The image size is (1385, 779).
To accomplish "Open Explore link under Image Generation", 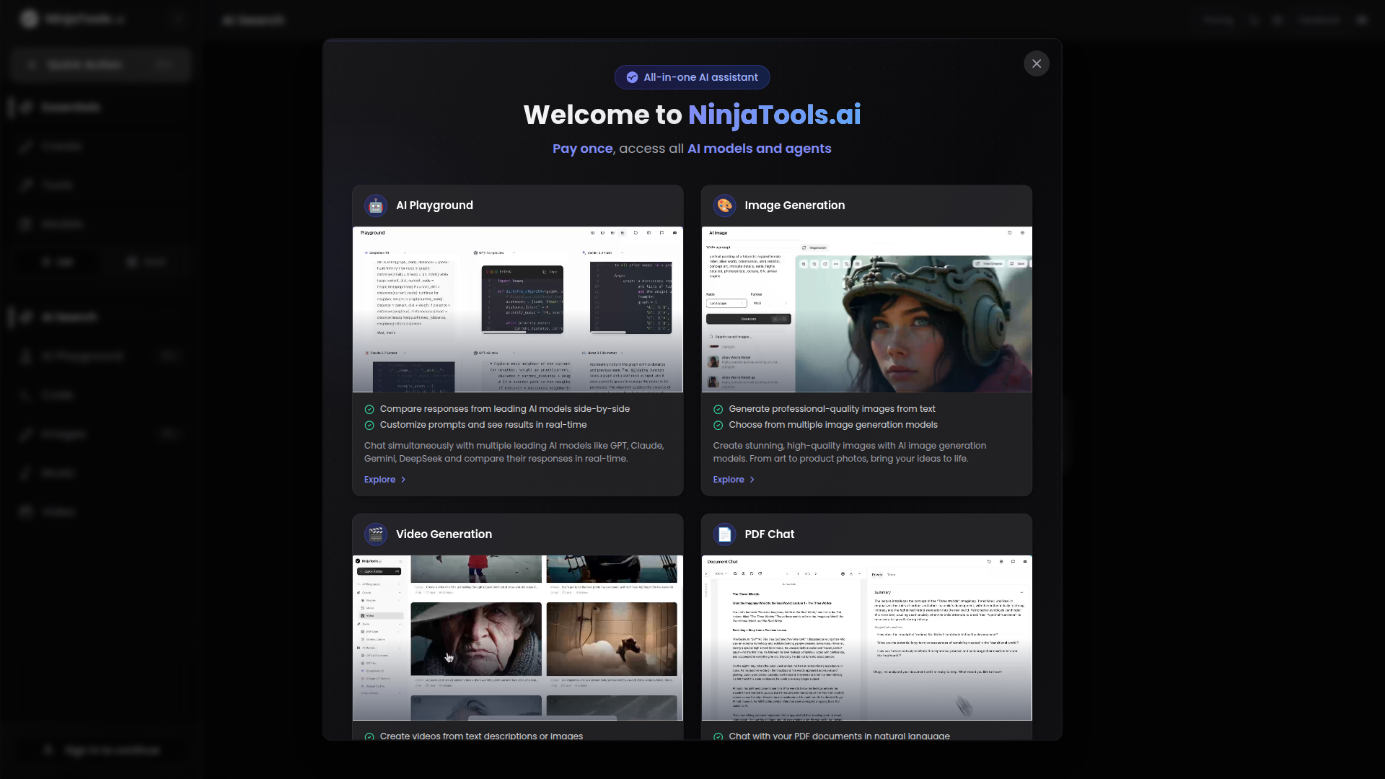I will 734,480.
